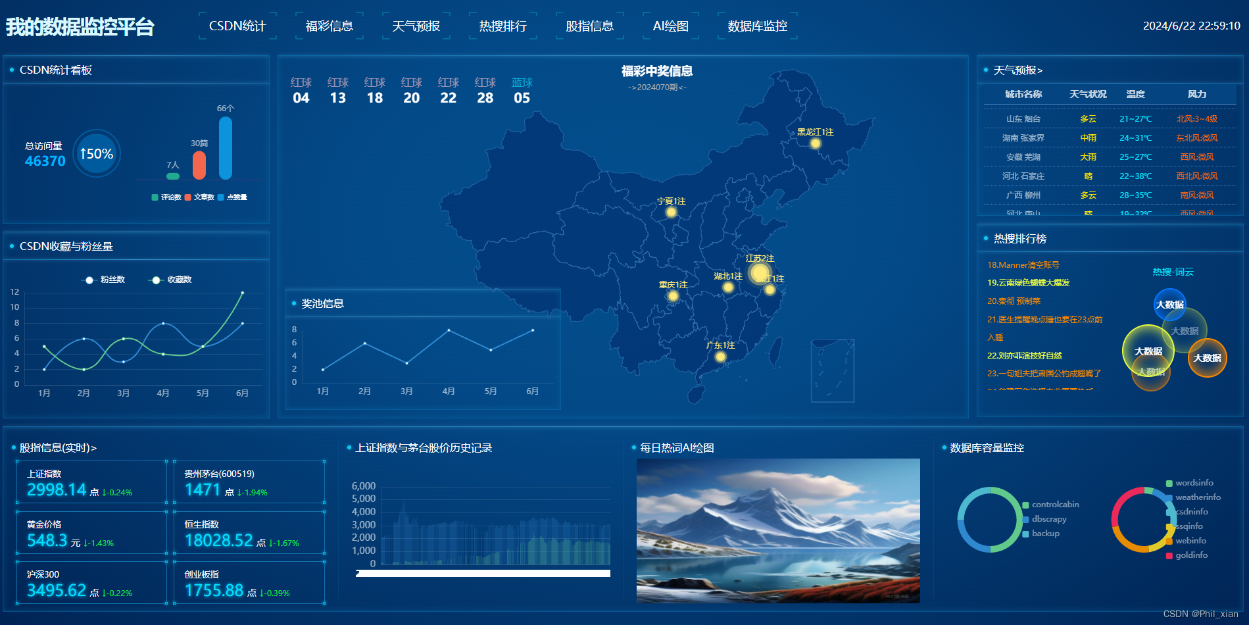Click the ↑50% visit growth circle
The height and width of the screenshot is (625, 1249).
(x=97, y=154)
